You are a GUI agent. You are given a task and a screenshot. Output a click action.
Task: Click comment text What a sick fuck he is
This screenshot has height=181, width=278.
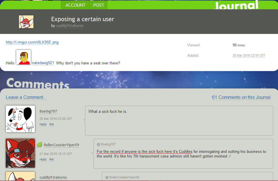[108, 111]
